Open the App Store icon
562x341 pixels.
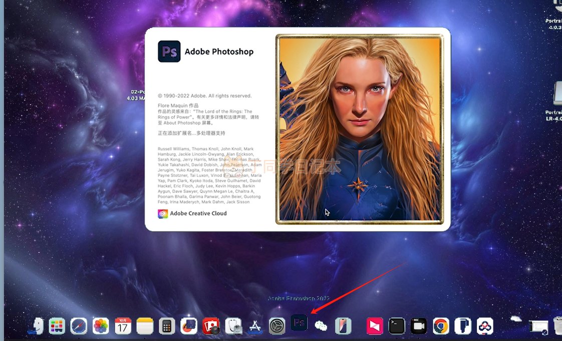click(x=255, y=326)
